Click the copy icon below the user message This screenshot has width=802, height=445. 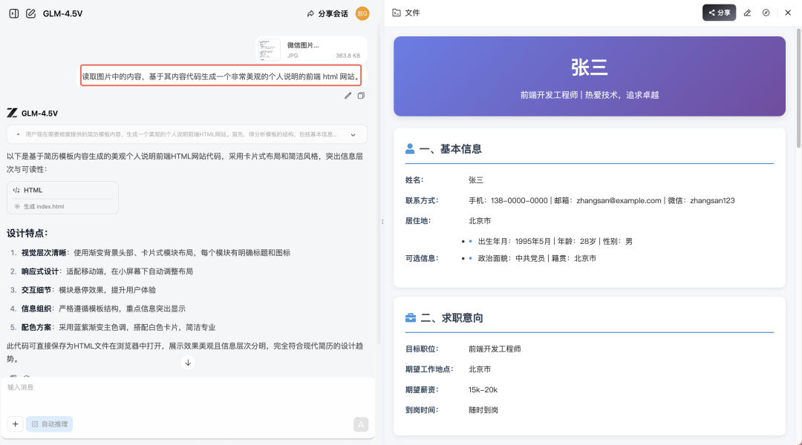[x=360, y=96]
